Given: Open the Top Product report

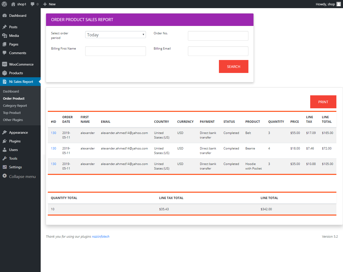Looking at the screenshot, I should pyautogui.click(x=12, y=113).
